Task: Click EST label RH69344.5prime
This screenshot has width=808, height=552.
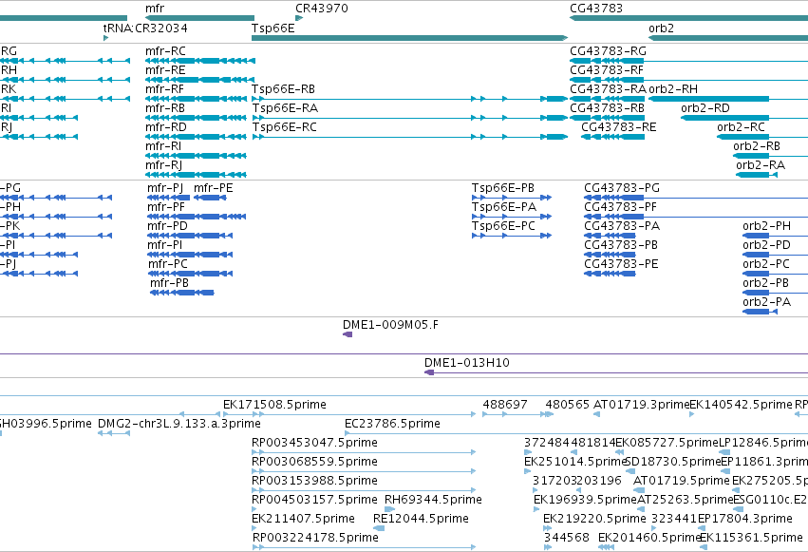Action: coord(433,501)
